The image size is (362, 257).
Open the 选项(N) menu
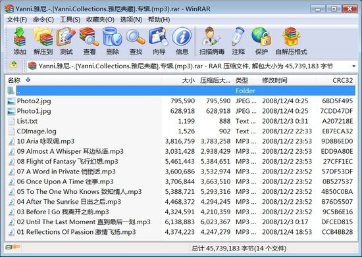tap(131, 20)
